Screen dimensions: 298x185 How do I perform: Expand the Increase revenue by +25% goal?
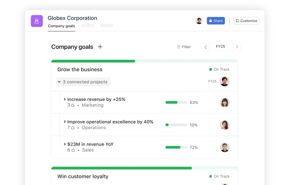[x=65, y=99]
